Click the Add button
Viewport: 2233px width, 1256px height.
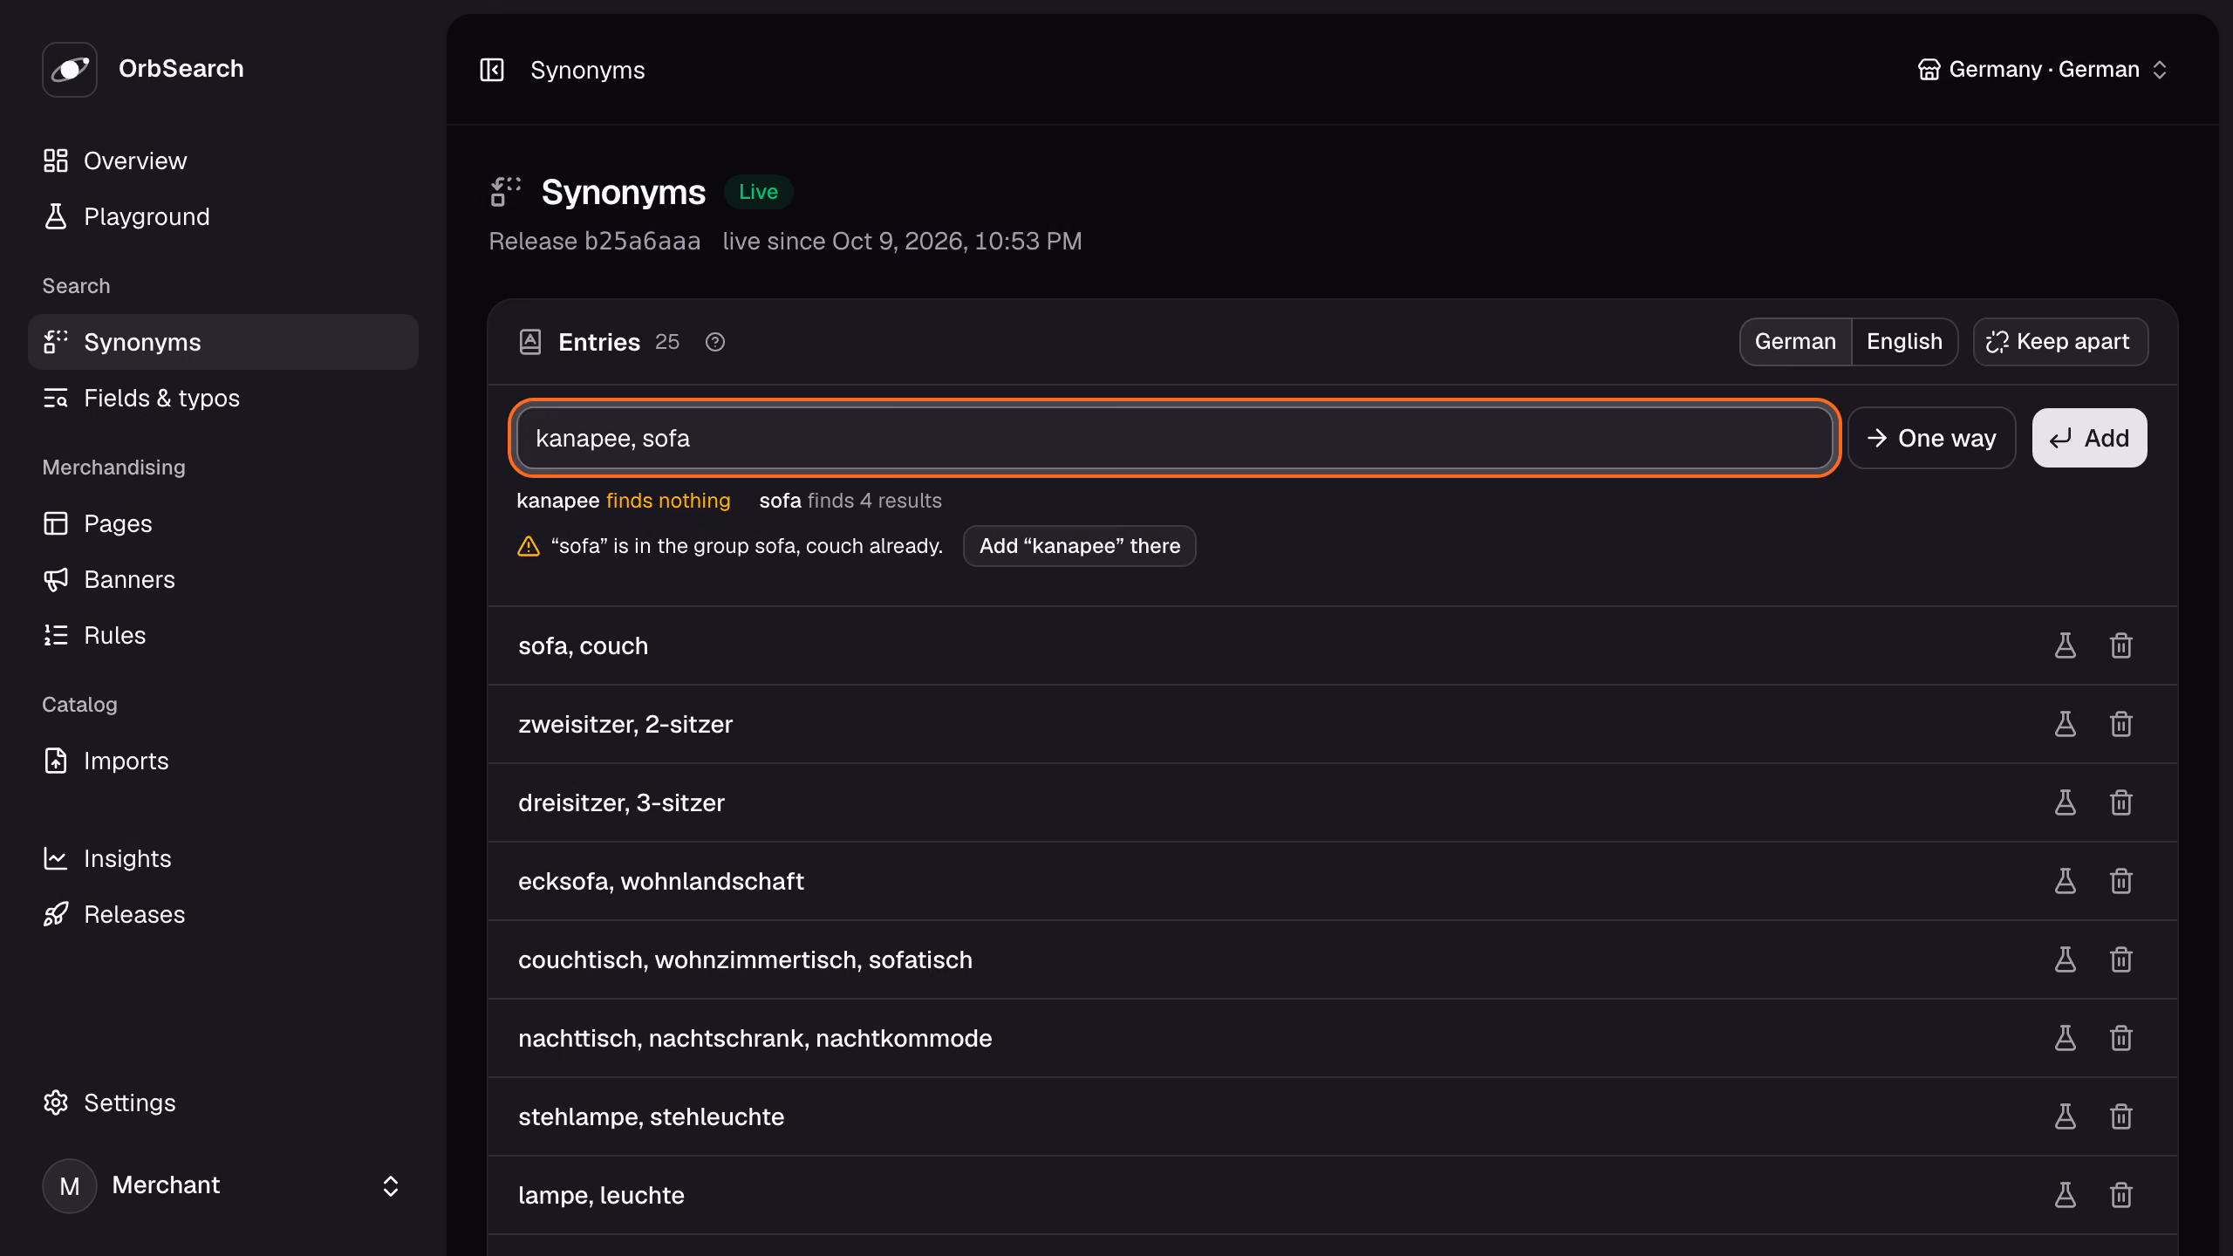pyautogui.click(x=2089, y=438)
